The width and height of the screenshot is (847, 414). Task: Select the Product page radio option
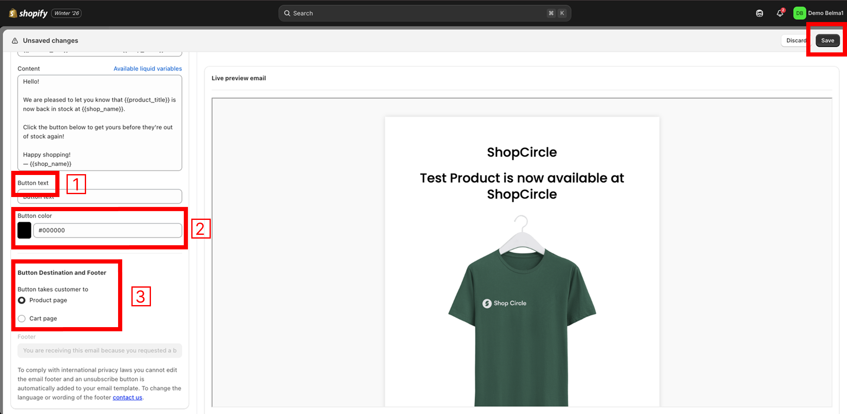coord(22,300)
